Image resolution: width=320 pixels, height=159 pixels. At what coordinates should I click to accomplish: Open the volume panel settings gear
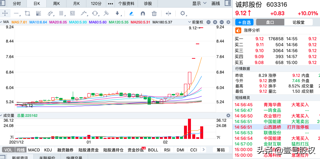228,115
